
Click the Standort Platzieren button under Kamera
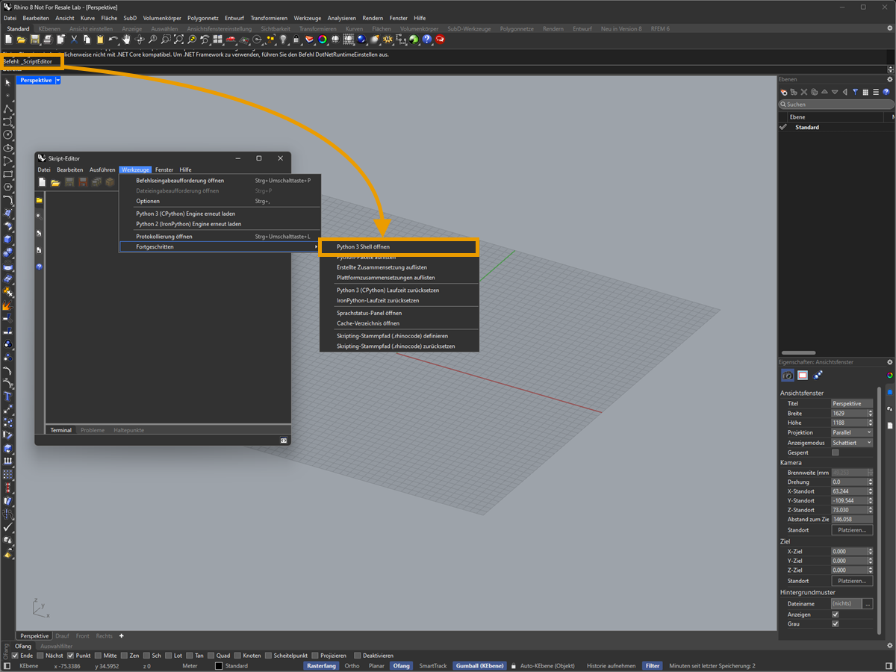(851, 529)
